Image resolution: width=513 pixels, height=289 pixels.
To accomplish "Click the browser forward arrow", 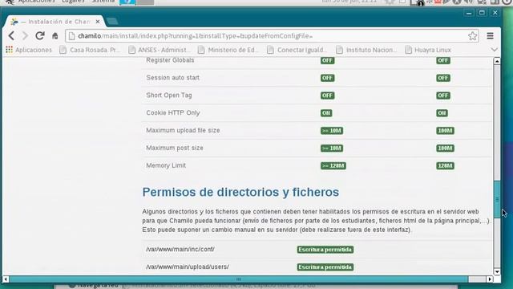I will (25, 35).
